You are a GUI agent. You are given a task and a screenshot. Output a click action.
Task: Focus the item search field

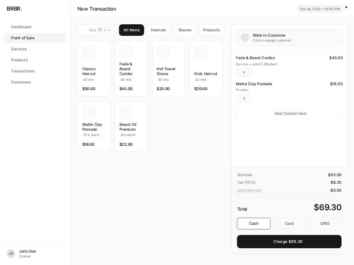coord(91,30)
